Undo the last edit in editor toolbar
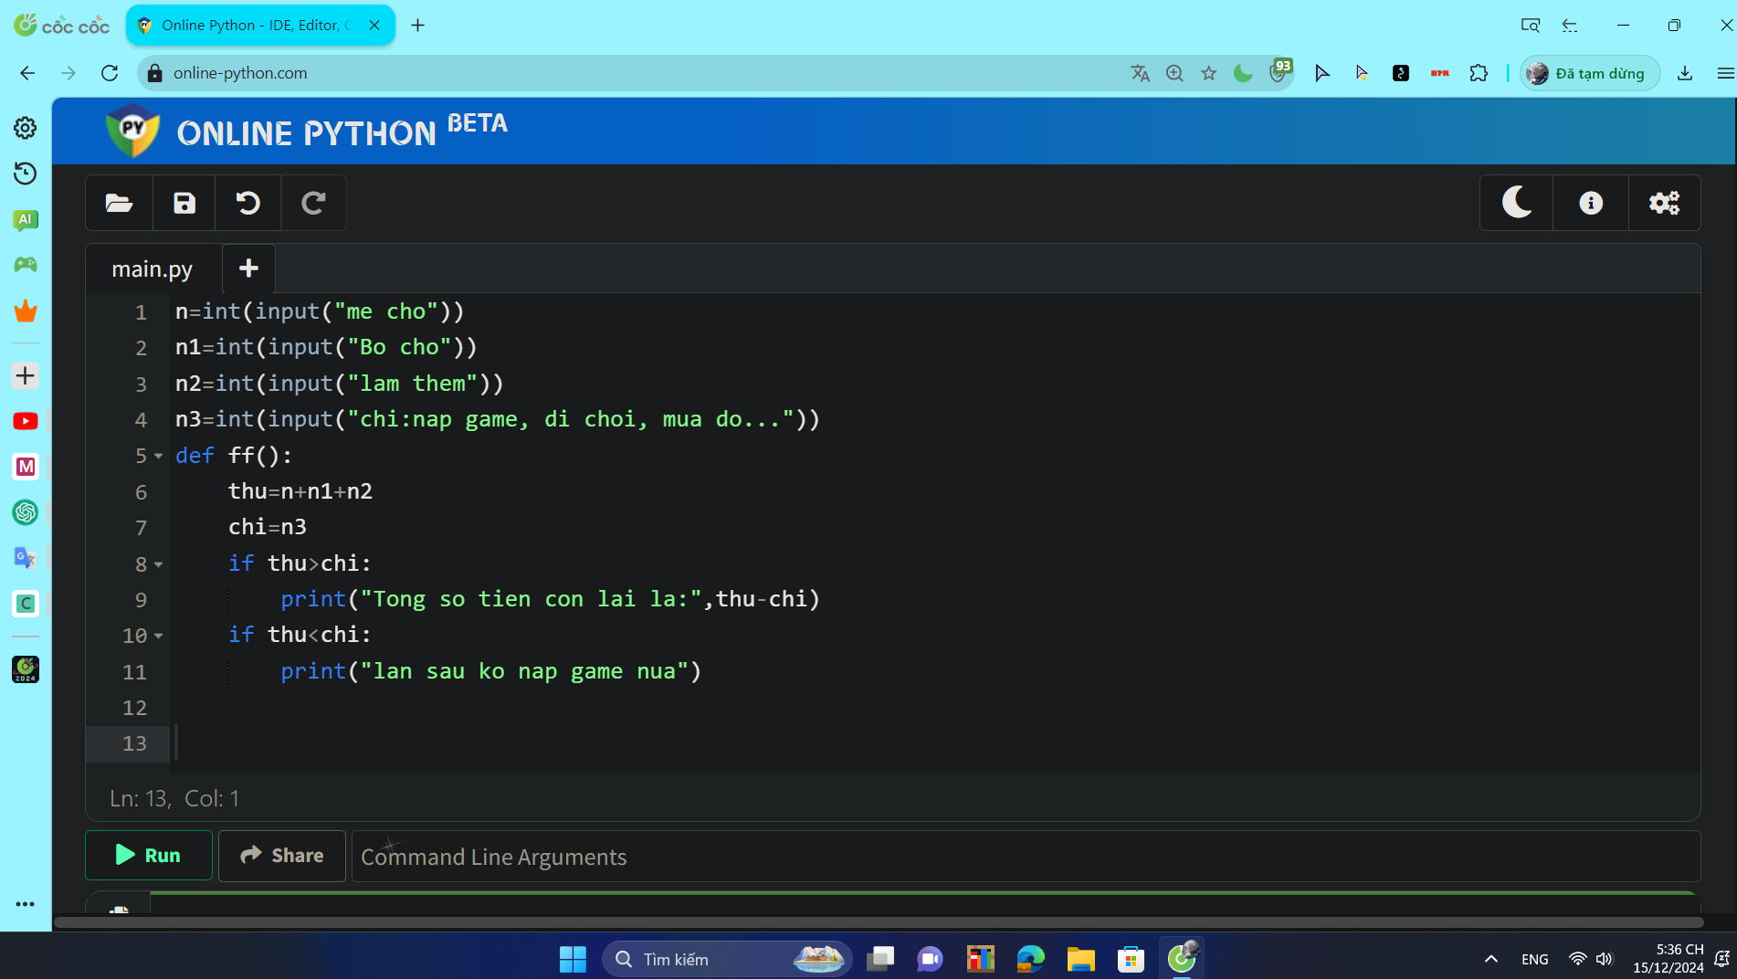This screenshot has width=1737, height=979. (247, 203)
